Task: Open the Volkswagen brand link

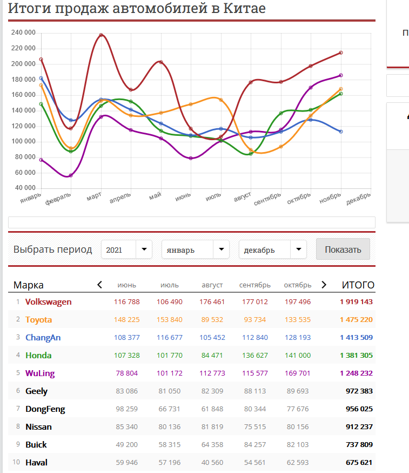Action: (x=48, y=301)
